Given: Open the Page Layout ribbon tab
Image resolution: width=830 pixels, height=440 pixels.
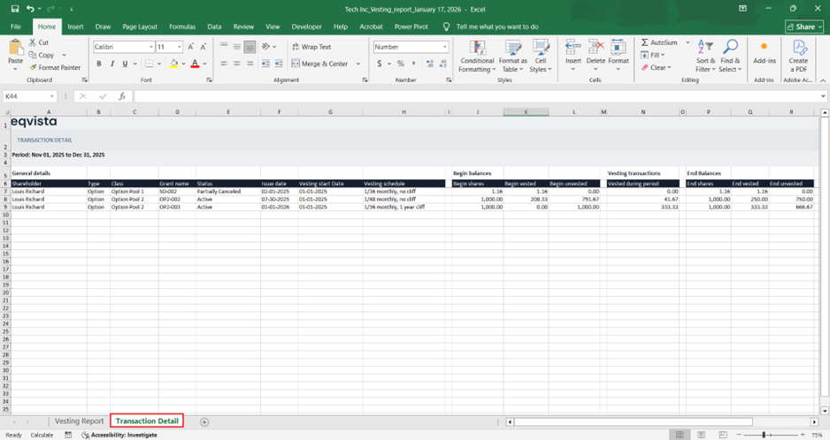Looking at the screenshot, I should pos(140,27).
